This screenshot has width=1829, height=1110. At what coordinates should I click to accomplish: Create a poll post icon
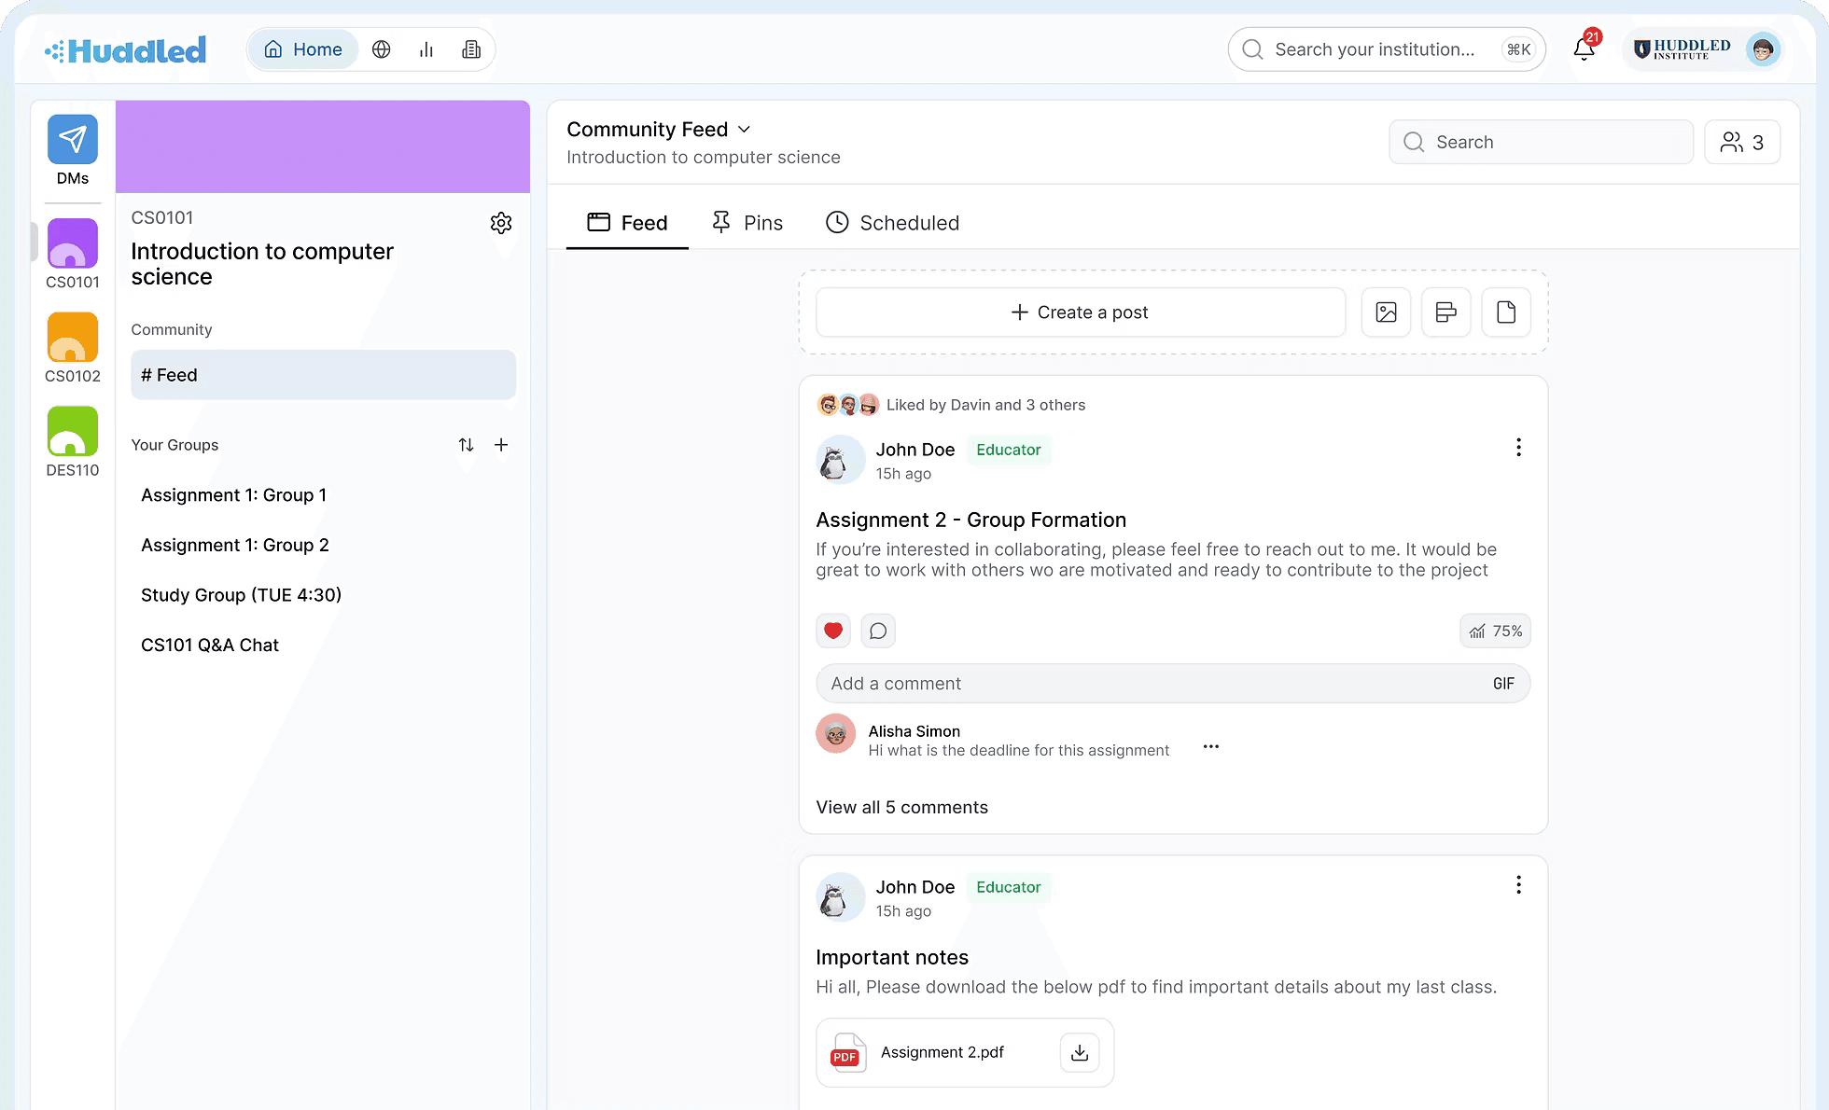coord(1445,312)
